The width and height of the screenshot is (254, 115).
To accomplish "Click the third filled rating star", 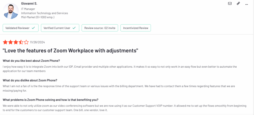I will click(x=16, y=43).
